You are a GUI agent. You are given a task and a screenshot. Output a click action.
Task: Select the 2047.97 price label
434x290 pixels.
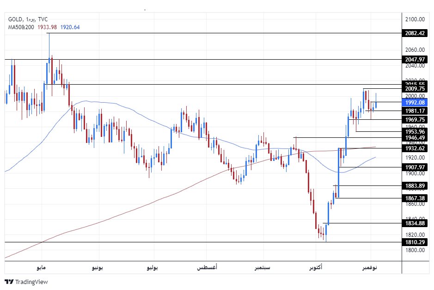click(415, 60)
